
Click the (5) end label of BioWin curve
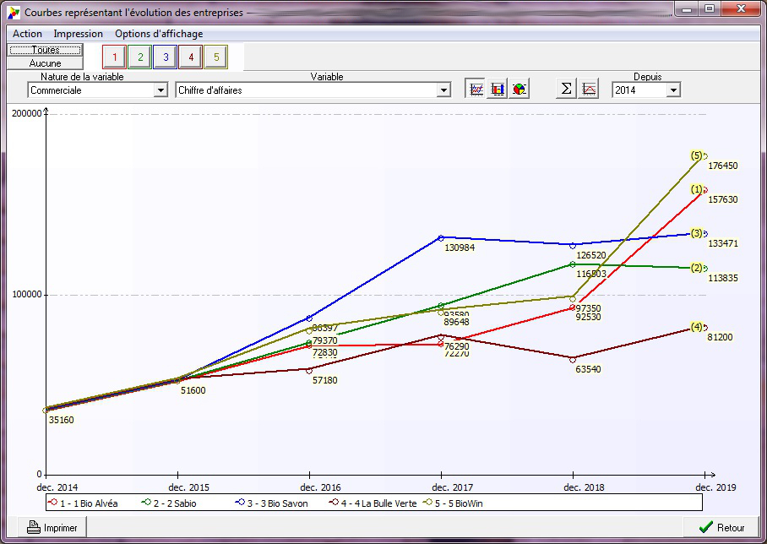click(697, 155)
